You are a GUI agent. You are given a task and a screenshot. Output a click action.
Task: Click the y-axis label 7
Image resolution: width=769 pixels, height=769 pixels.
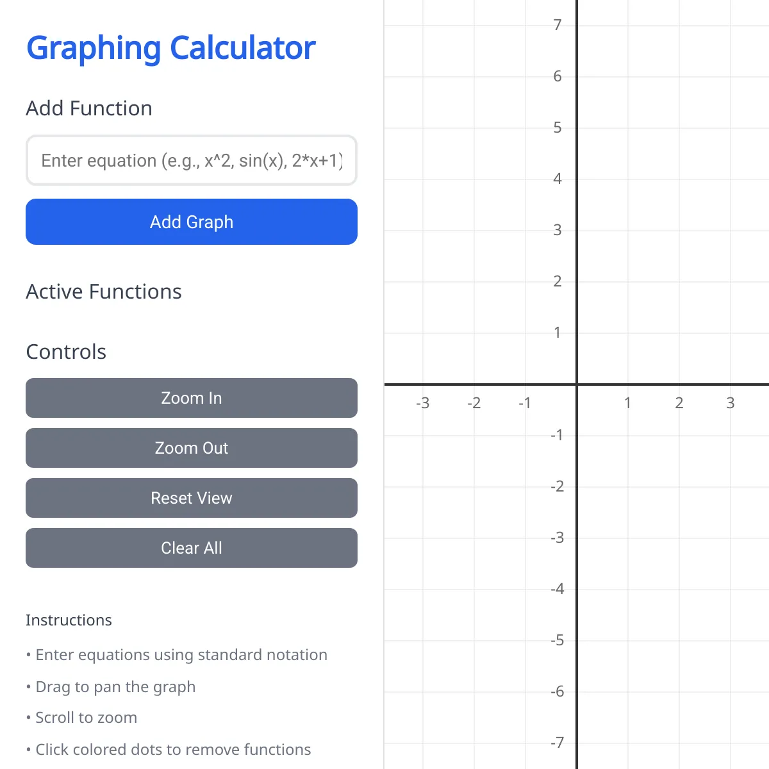click(558, 25)
